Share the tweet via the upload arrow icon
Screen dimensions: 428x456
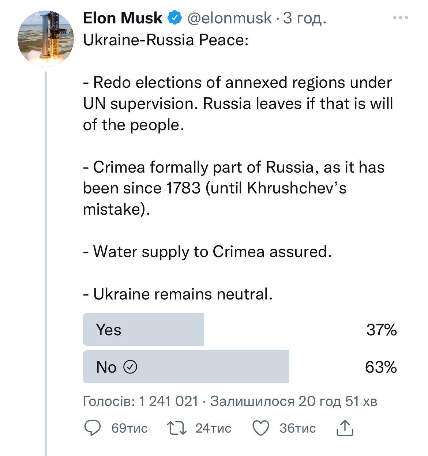[345, 428]
